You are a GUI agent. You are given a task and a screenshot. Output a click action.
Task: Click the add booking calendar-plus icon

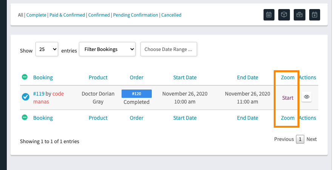point(314,15)
